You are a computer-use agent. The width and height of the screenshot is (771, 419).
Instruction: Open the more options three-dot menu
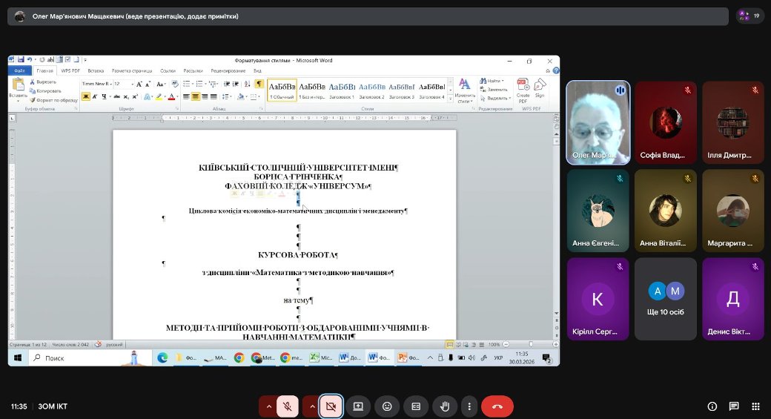coord(469,406)
